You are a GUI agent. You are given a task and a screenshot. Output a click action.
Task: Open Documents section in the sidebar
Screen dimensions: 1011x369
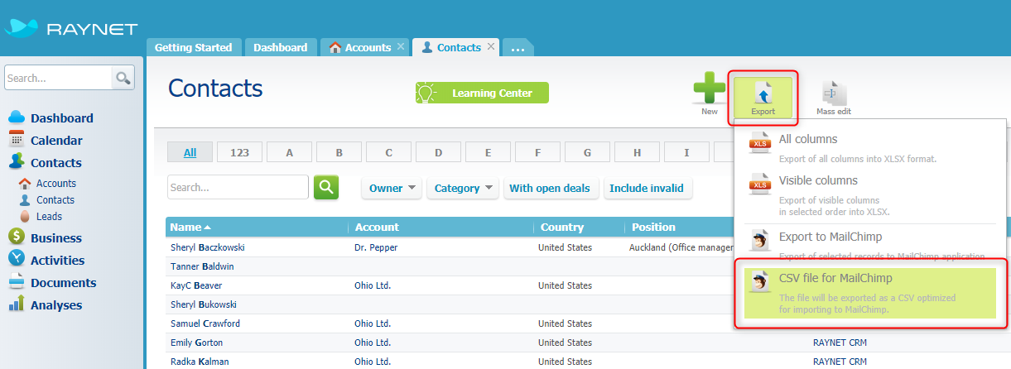pyautogui.click(x=64, y=283)
